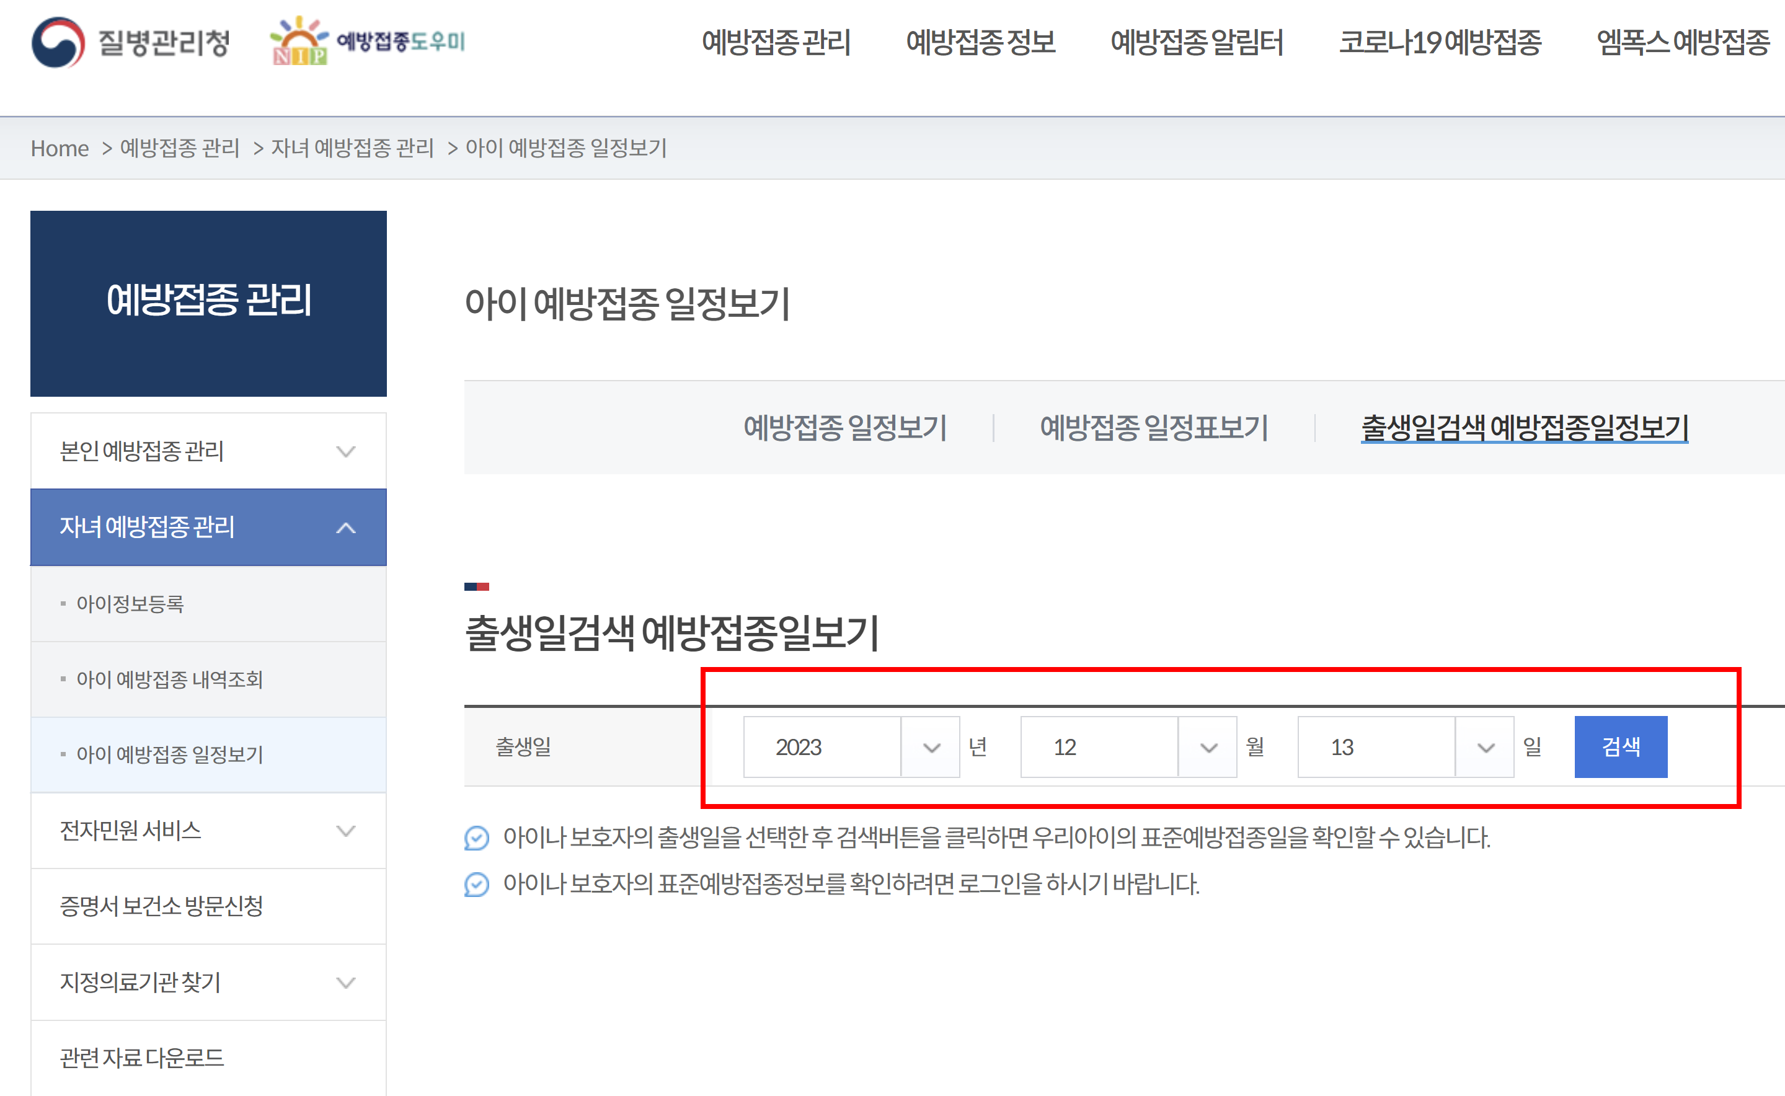Screen dimensions: 1785x1096
Task: Open 증명서 보건소 방문신청 menu item
Action: click(161, 906)
